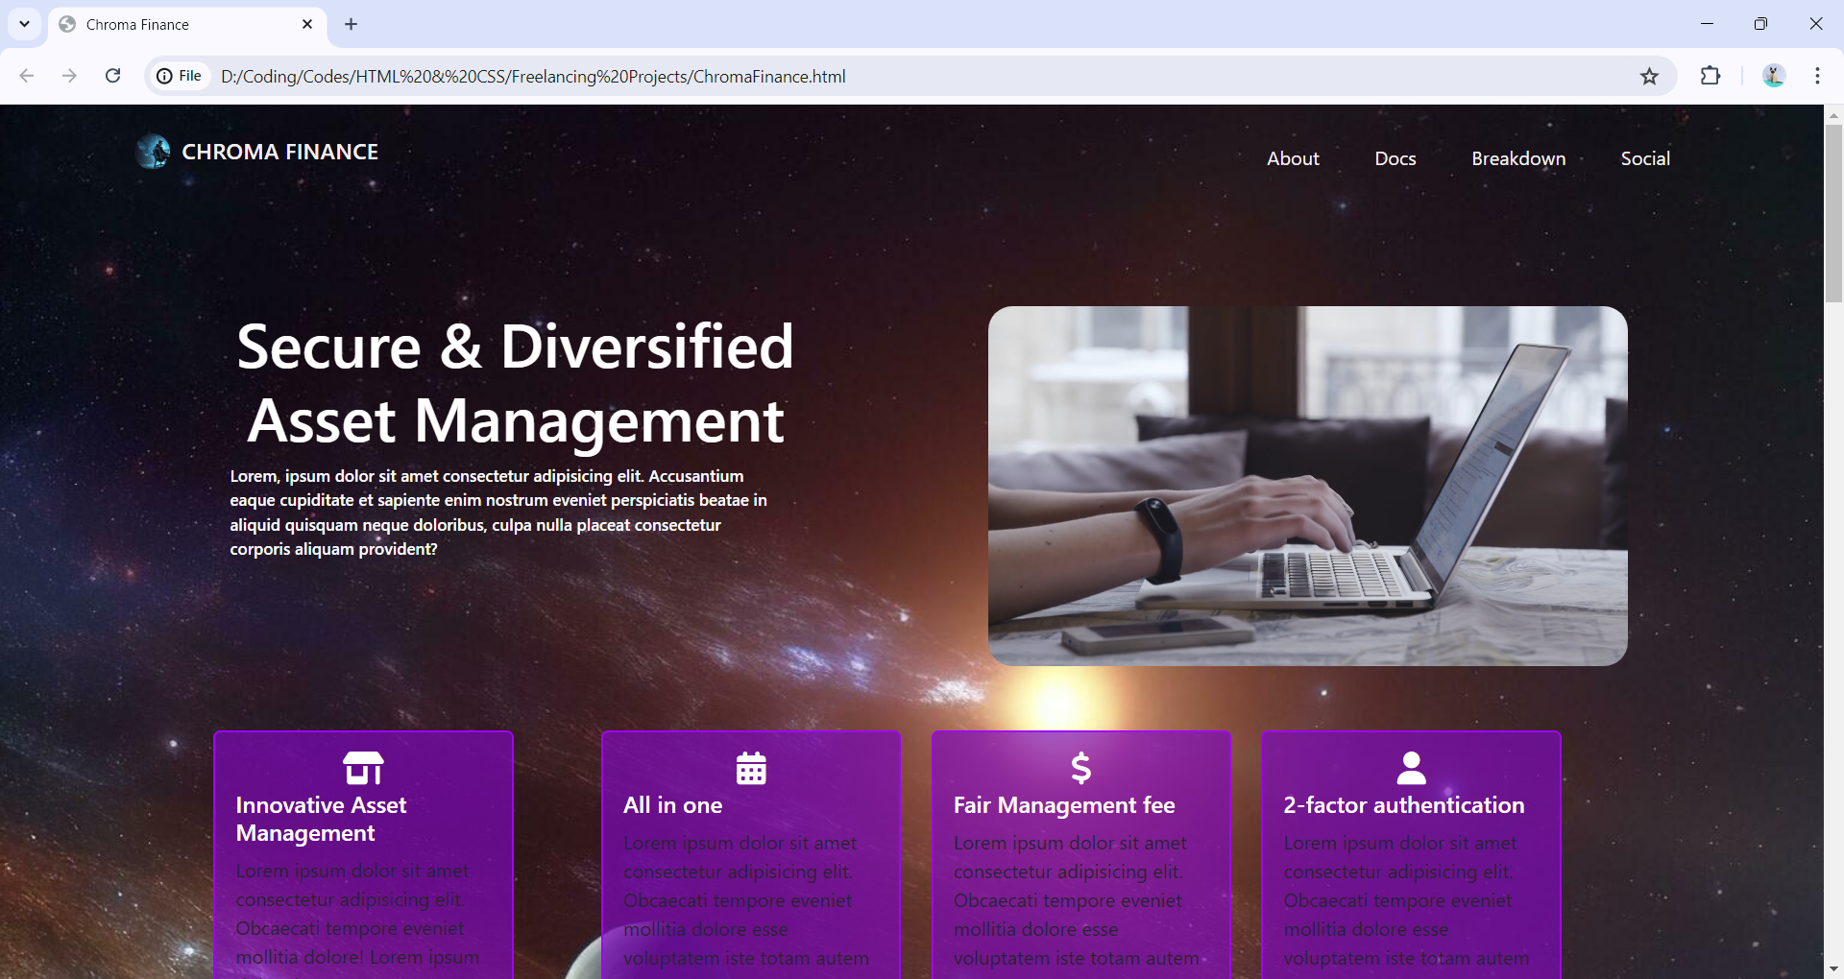Click the scrollbar down arrow
Image resolution: width=1844 pixels, height=979 pixels.
coord(1833,969)
